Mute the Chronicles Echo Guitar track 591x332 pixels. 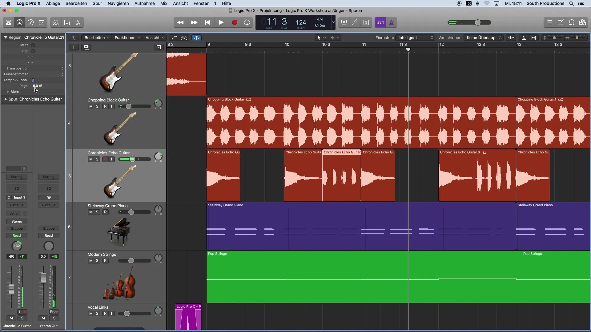click(90, 159)
